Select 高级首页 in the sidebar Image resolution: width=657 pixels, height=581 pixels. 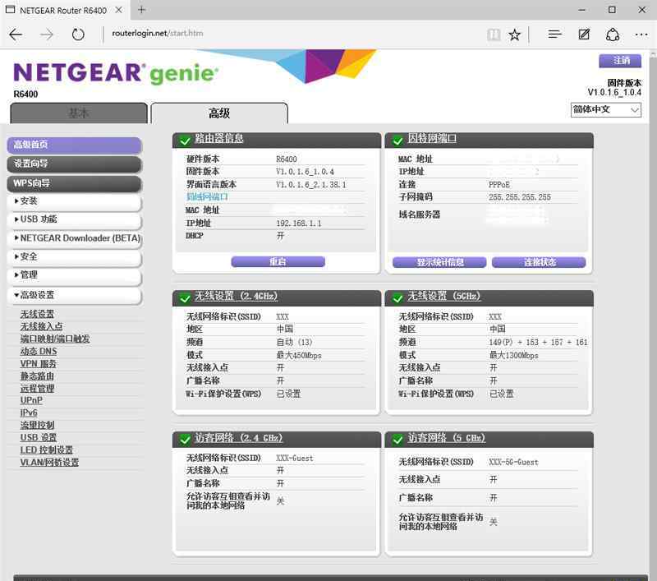click(74, 145)
